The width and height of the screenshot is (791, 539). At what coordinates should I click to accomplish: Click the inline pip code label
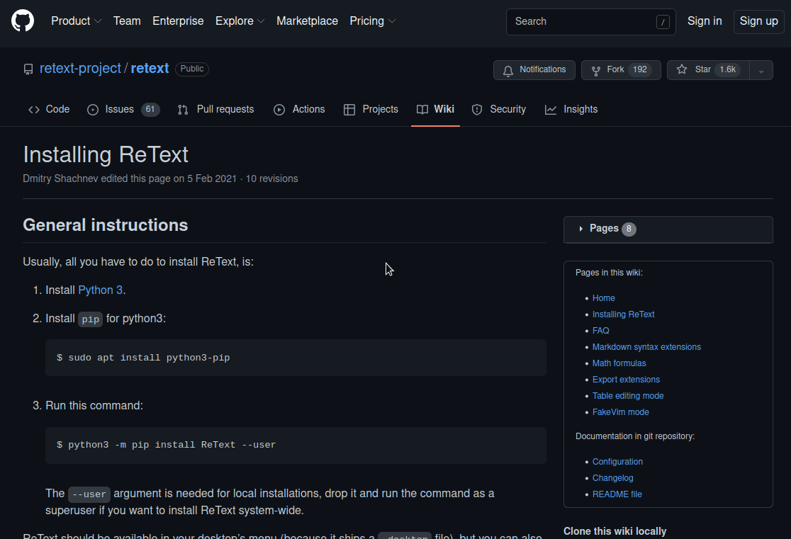(x=90, y=319)
